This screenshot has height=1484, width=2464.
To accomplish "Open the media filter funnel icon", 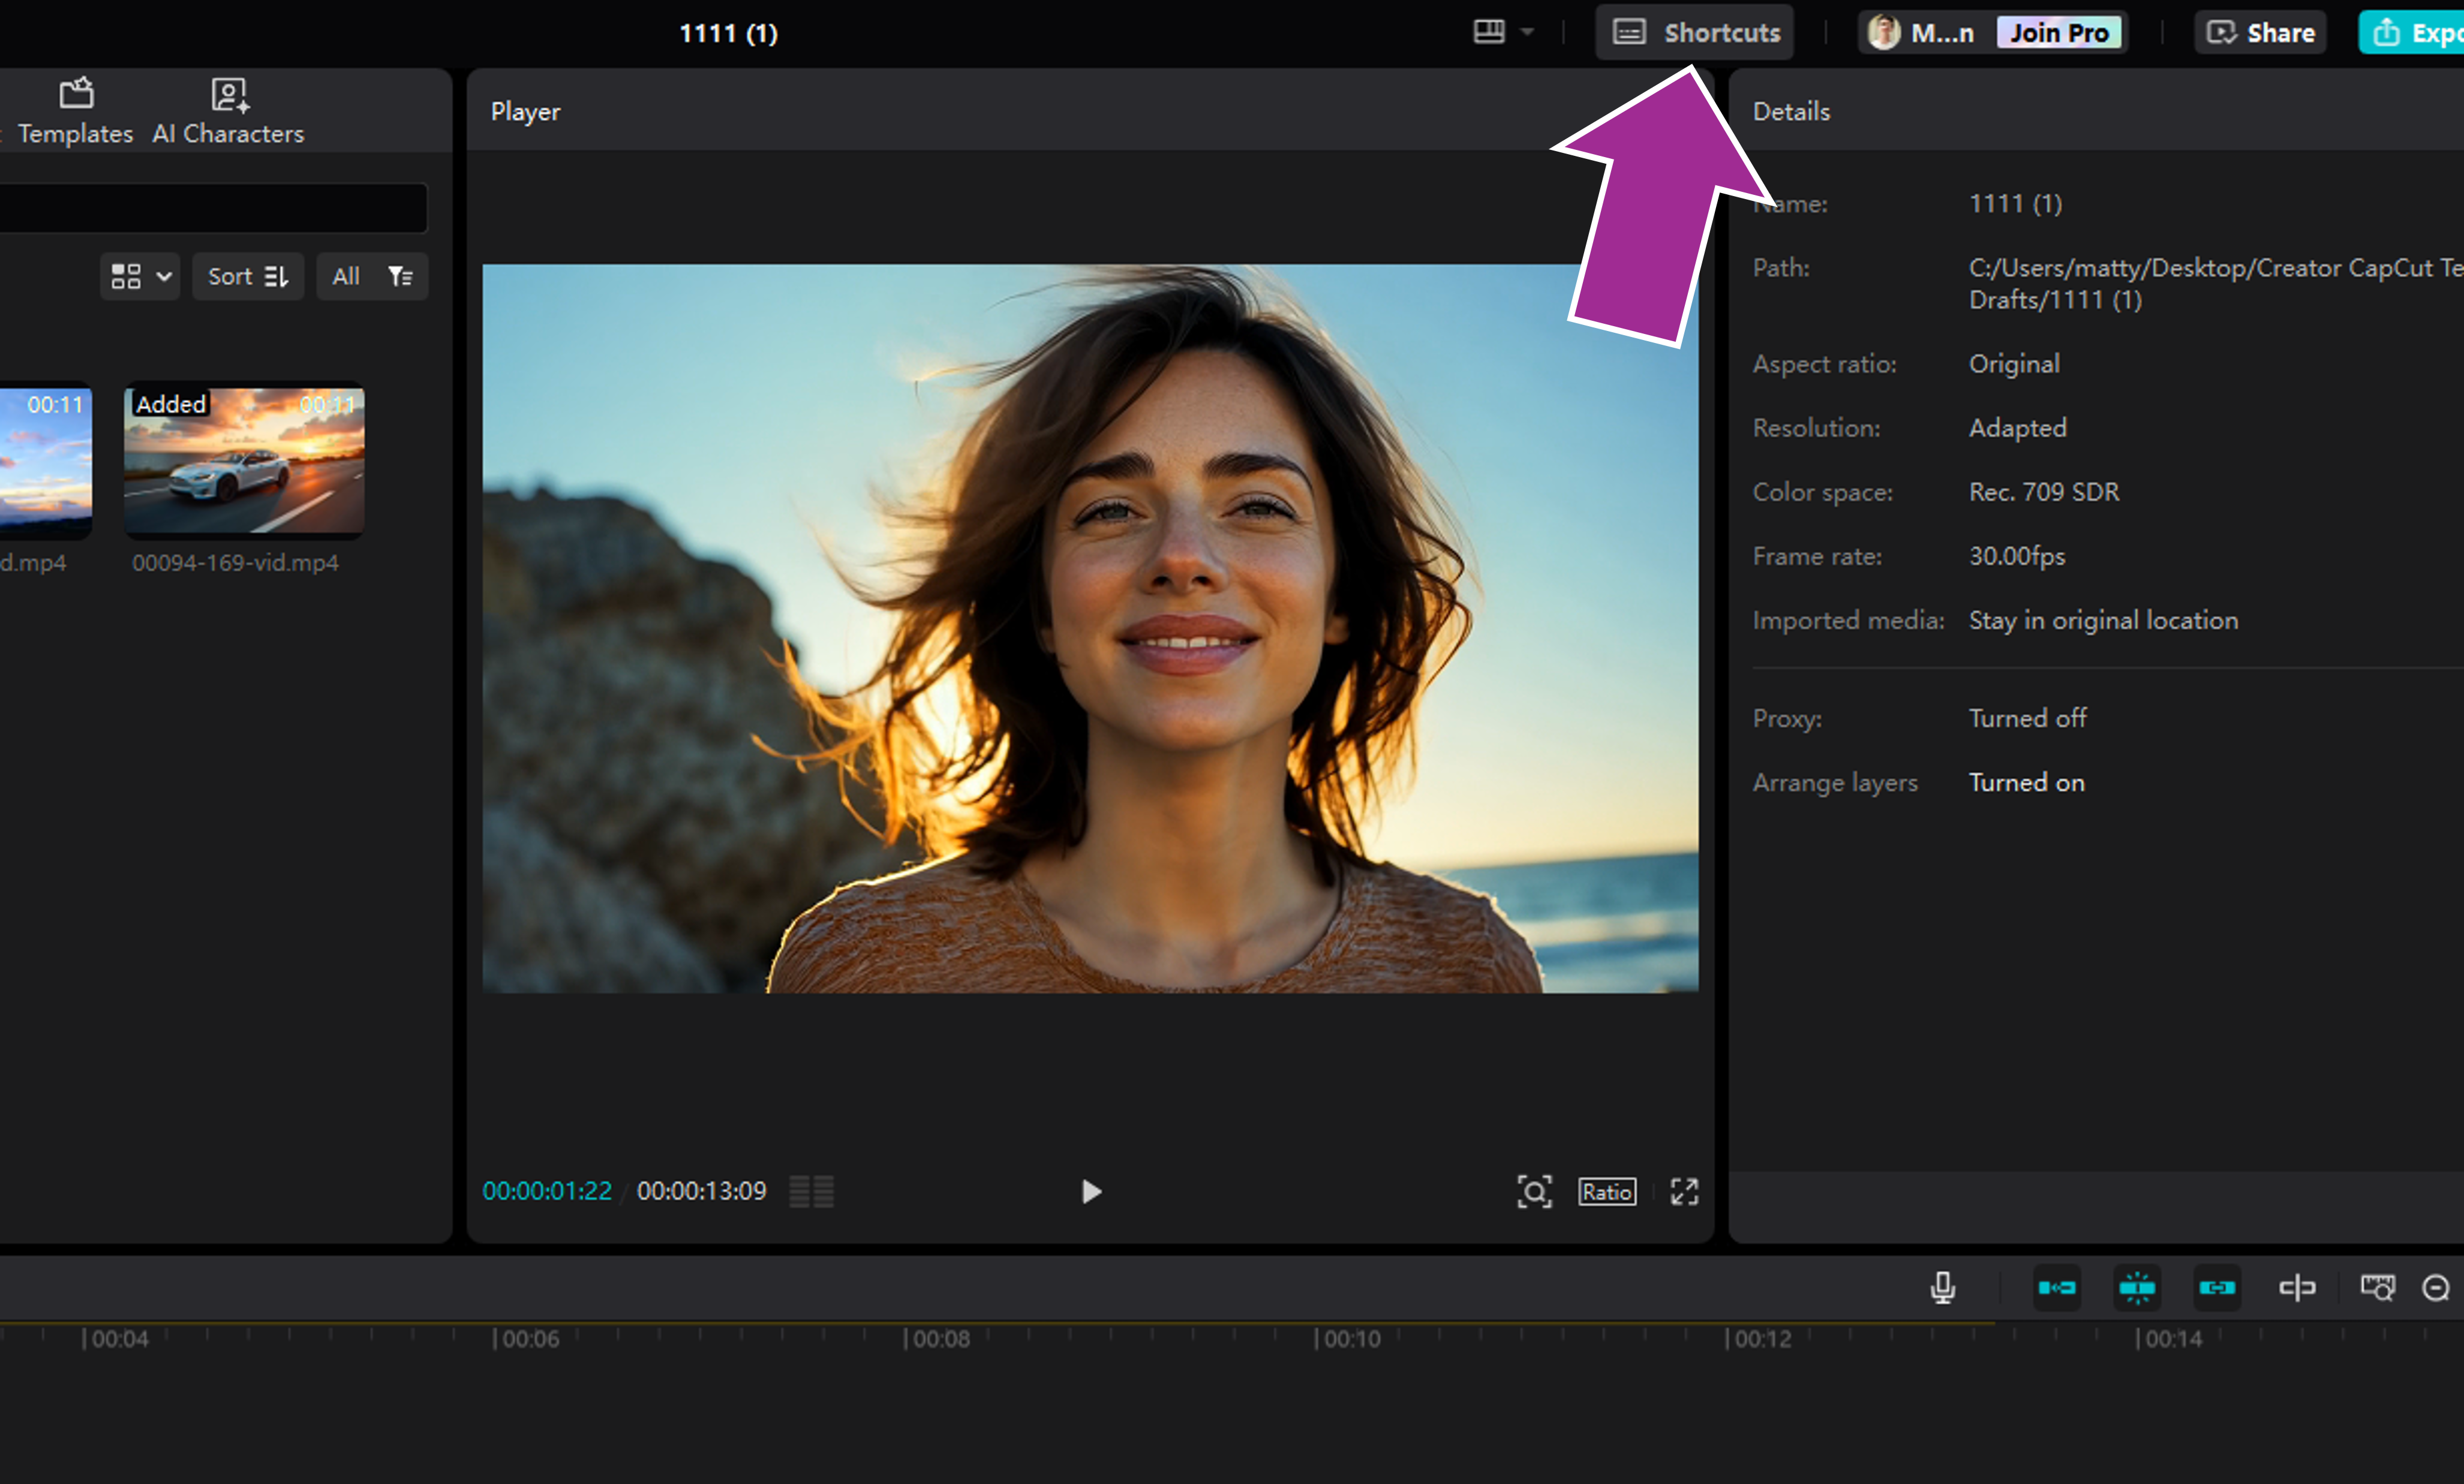I will pyautogui.click(x=400, y=276).
